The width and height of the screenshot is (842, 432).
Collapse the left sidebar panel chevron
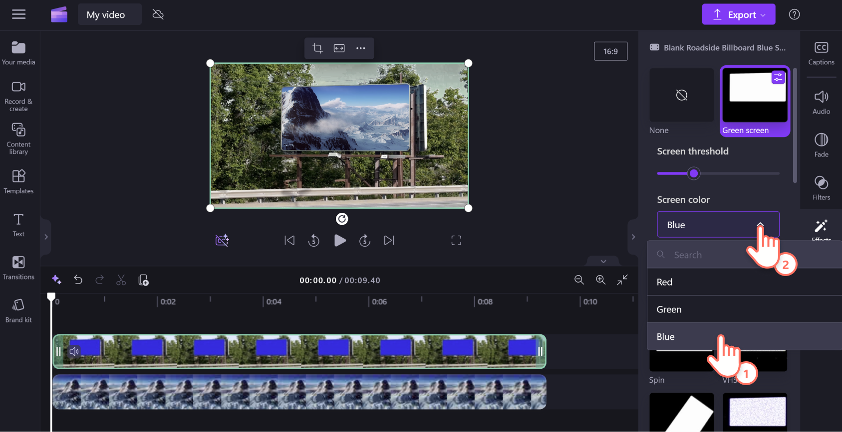pos(46,237)
